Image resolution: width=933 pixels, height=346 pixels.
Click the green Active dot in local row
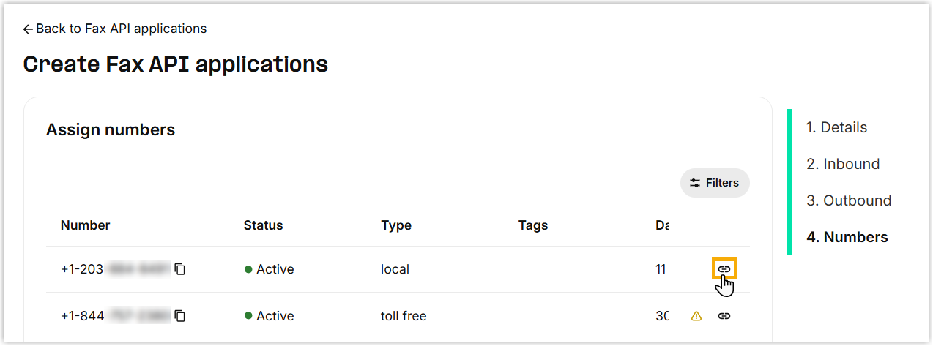pyautogui.click(x=248, y=269)
